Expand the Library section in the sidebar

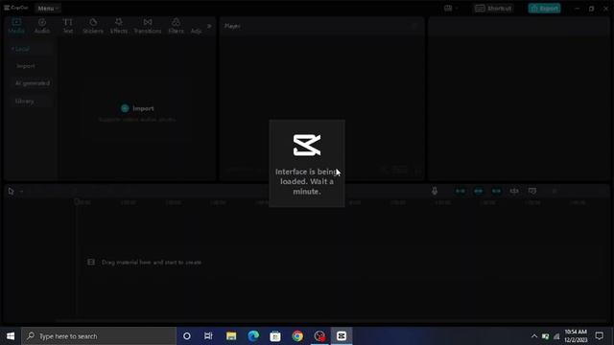pos(24,102)
